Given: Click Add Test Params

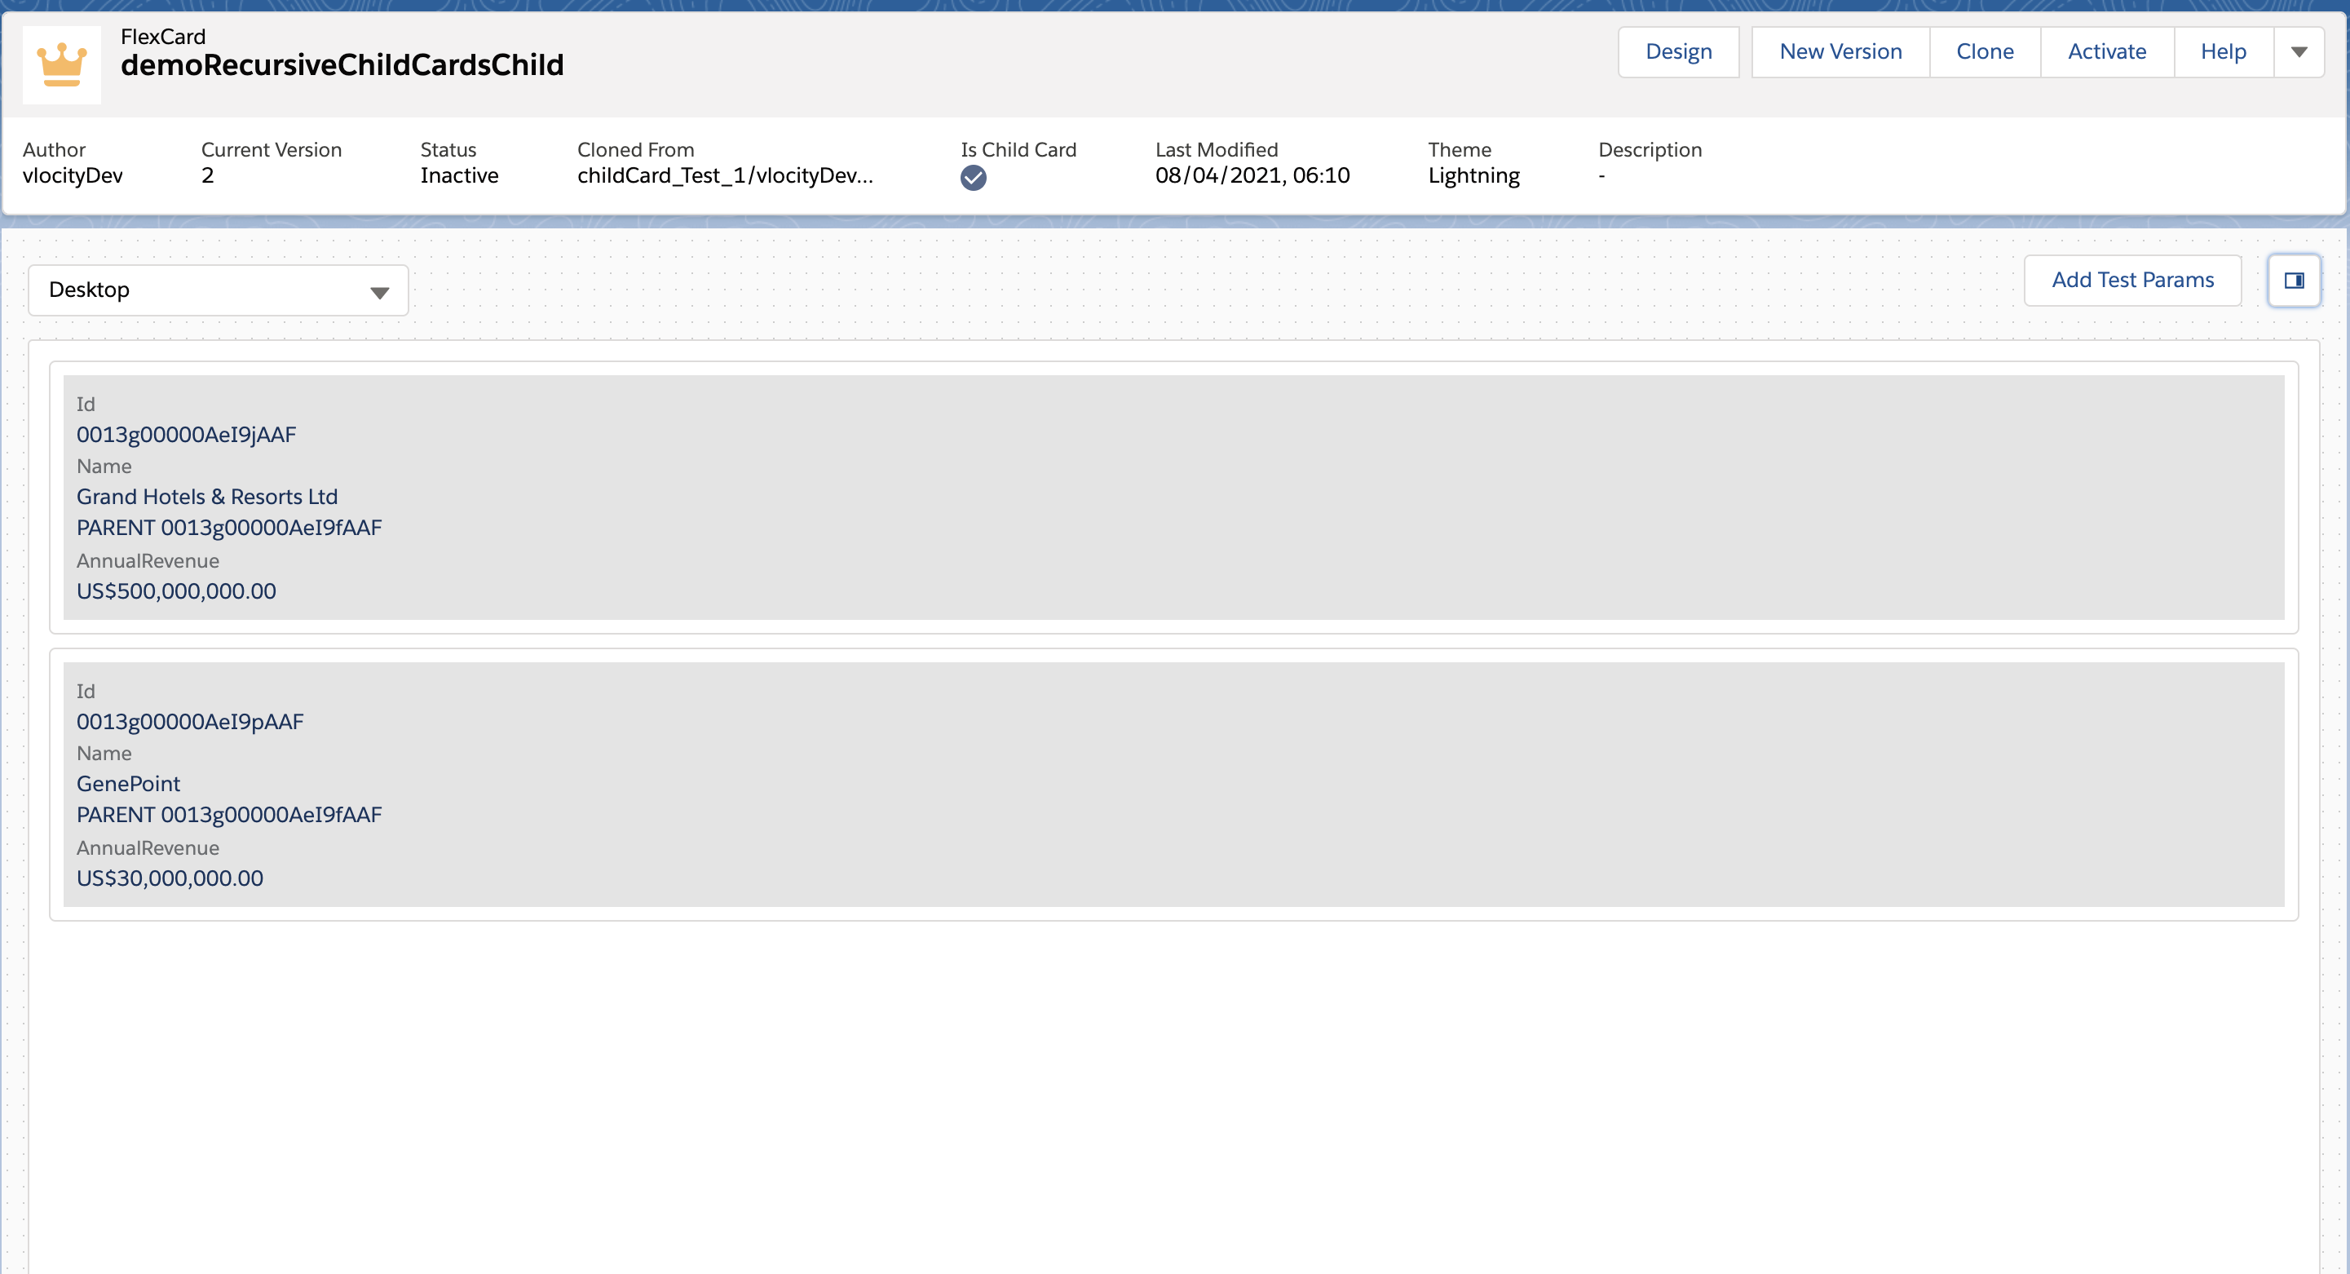Looking at the screenshot, I should point(2133,281).
